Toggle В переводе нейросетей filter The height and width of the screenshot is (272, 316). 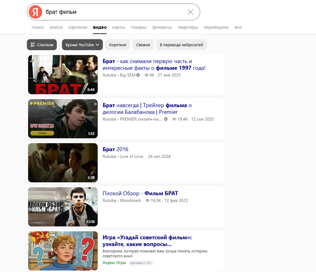(x=181, y=45)
